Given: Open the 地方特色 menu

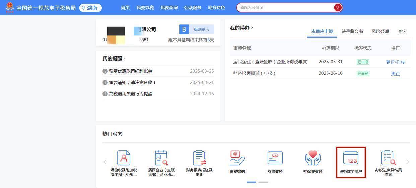Looking at the screenshot, I should point(216,7).
